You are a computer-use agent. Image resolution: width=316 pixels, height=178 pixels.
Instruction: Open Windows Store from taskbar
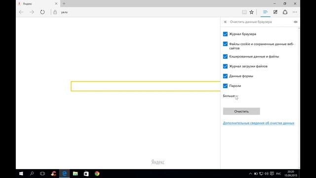(86, 174)
